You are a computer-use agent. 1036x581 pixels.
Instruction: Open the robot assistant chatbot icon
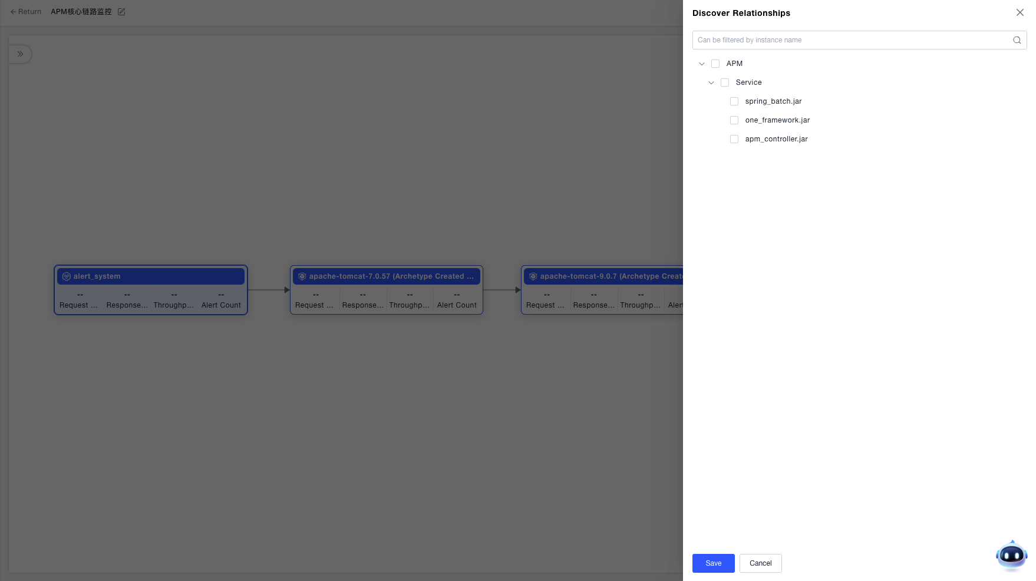[1011, 555]
